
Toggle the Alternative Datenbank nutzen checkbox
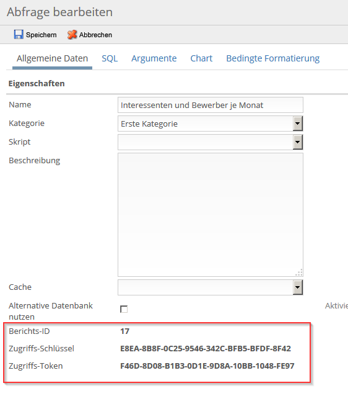point(124,309)
